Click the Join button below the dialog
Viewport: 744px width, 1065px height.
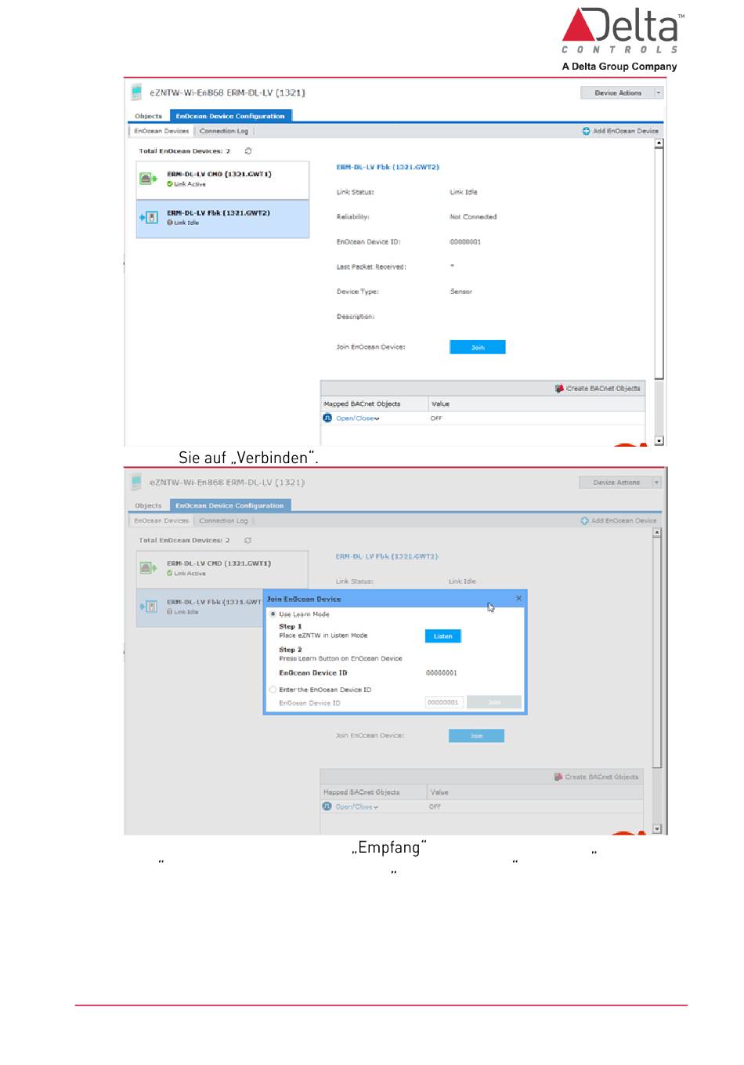point(476,736)
